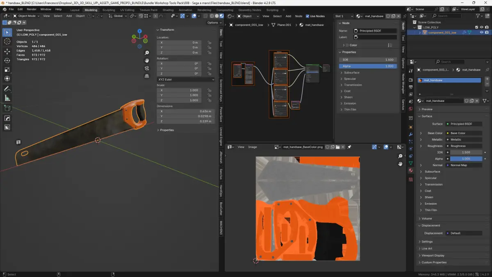Image resolution: width=492 pixels, height=277 pixels.
Task: Open the Modifiers wrench properties tab
Action: pos(411,134)
